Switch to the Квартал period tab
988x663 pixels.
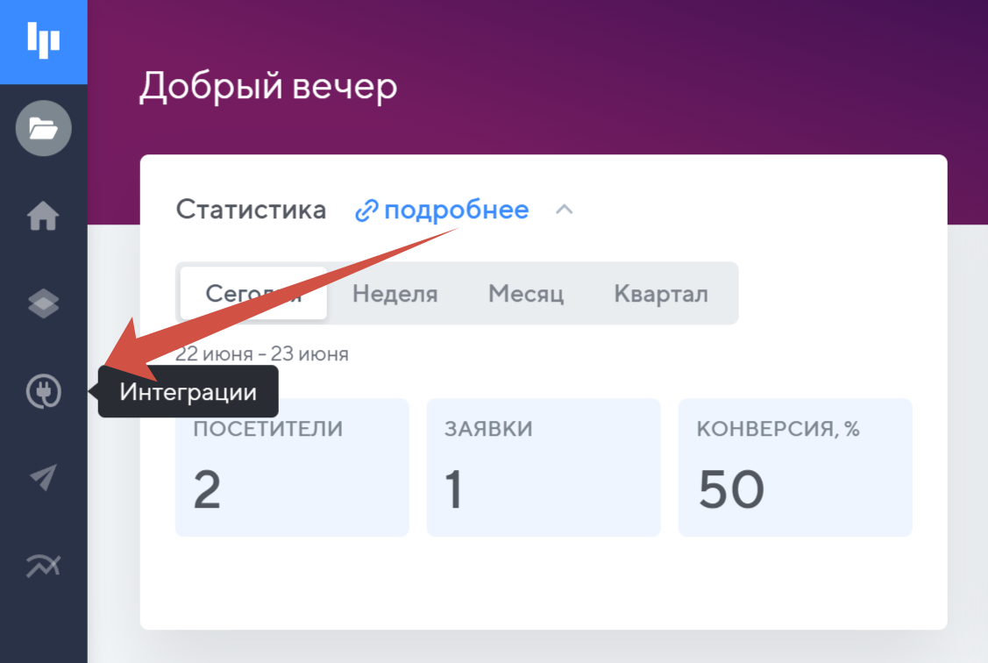661,294
